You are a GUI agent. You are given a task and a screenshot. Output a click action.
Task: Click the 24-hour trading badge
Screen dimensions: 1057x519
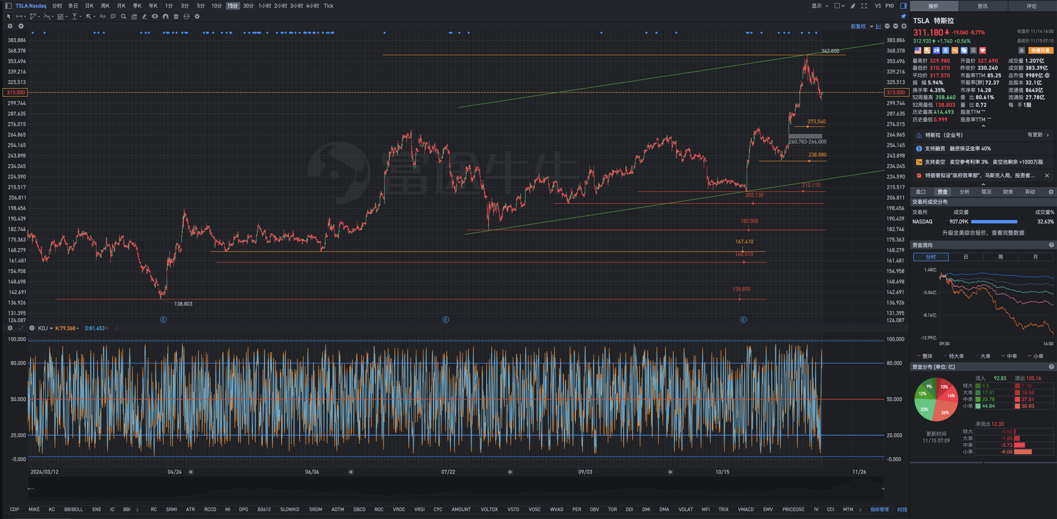936,50
